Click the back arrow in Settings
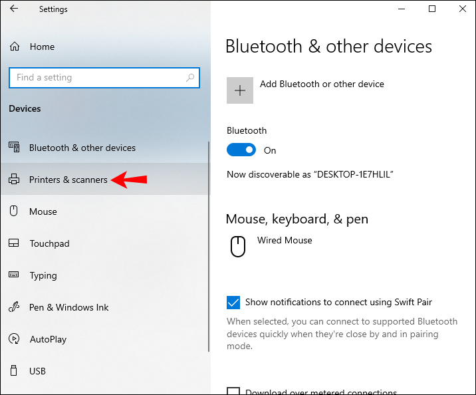This screenshot has width=476, height=395. (15, 9)
